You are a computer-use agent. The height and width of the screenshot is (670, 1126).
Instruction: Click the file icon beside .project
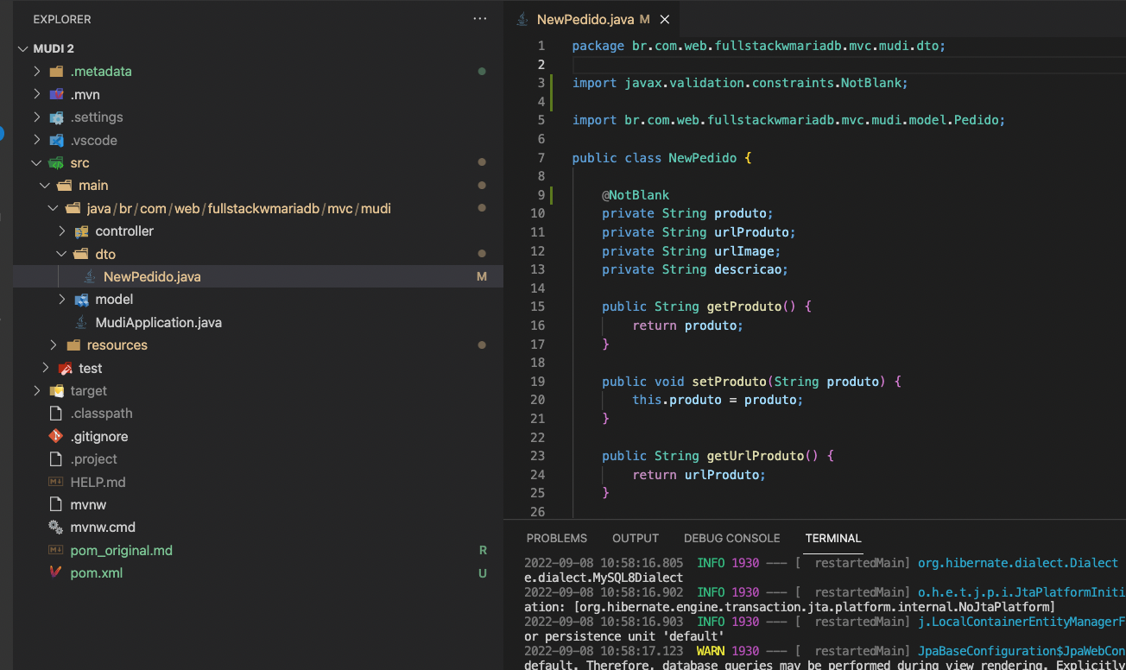coord(57,459)
